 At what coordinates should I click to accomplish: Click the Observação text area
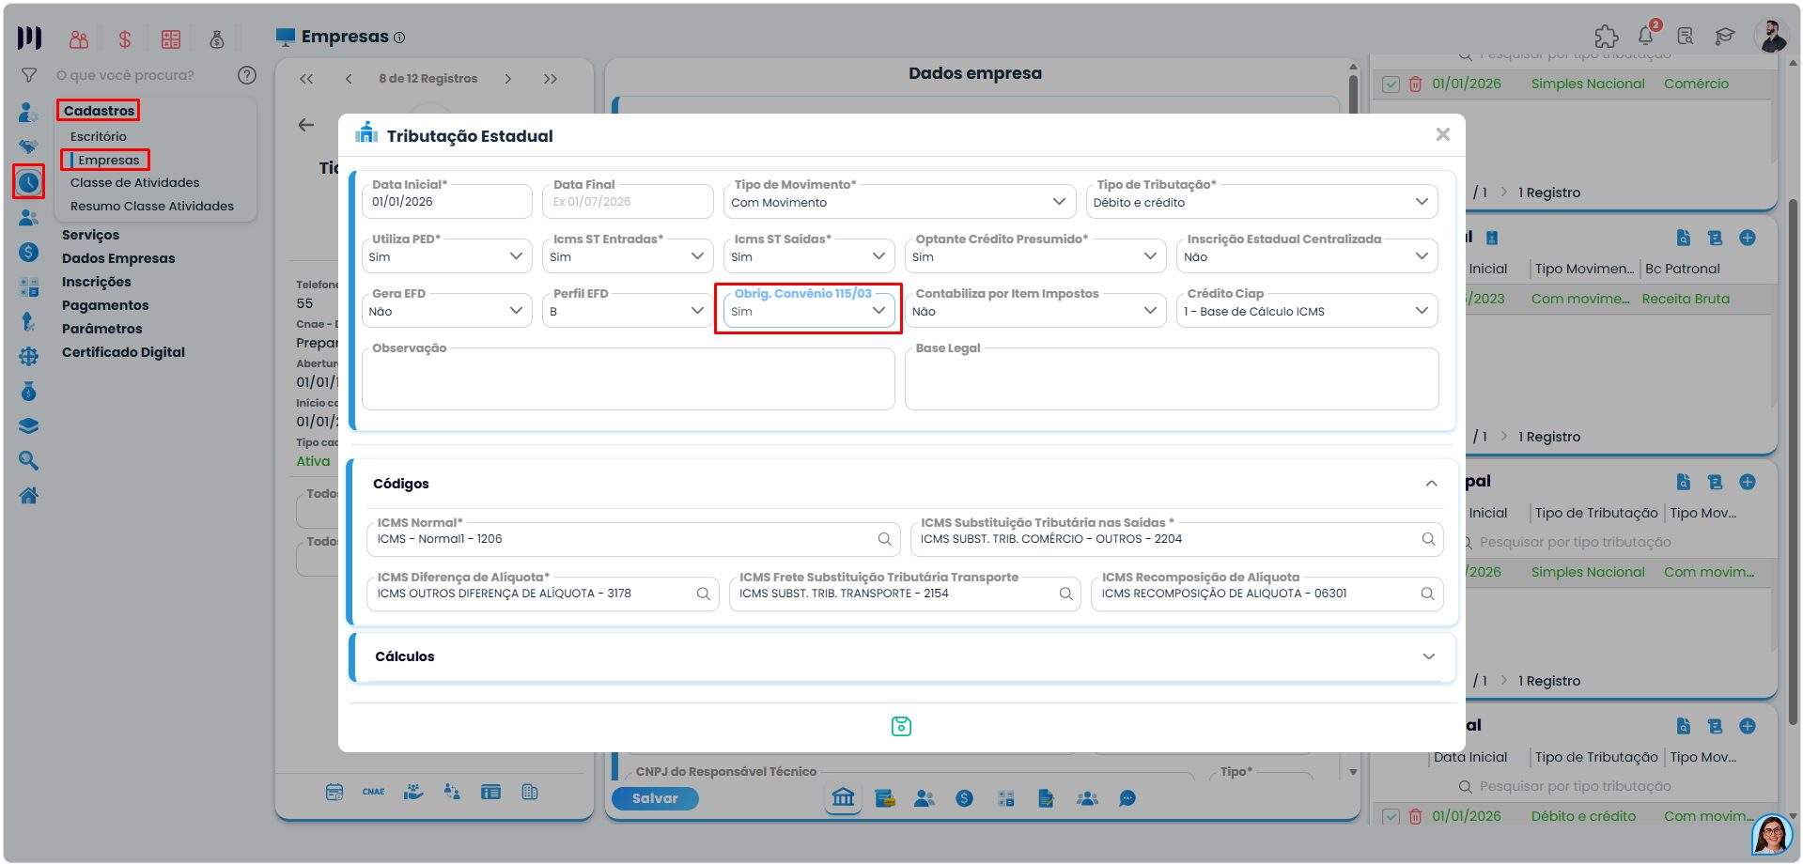tap(628, 379)
